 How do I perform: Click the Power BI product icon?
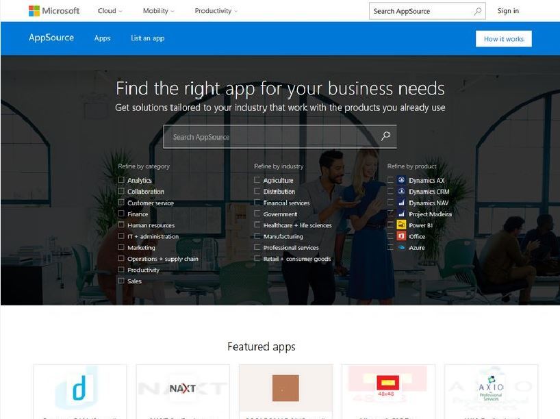coord(401,225)
